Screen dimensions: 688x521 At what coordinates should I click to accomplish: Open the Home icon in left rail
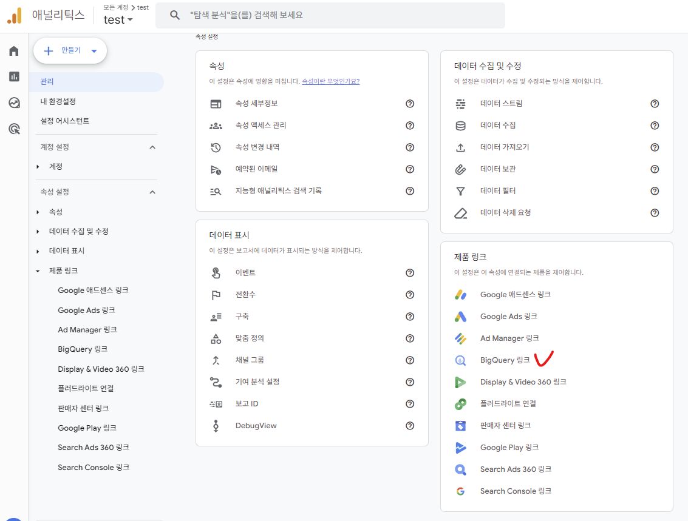click(x=14, y=51)
